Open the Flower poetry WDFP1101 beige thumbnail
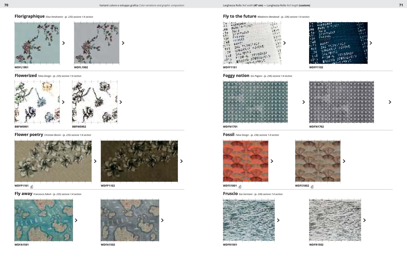 (53, 161)
